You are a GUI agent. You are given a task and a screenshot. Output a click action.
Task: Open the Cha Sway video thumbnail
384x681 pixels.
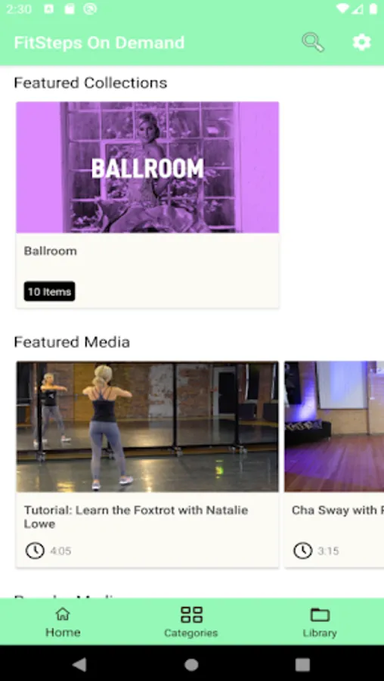tap(334, 427)
